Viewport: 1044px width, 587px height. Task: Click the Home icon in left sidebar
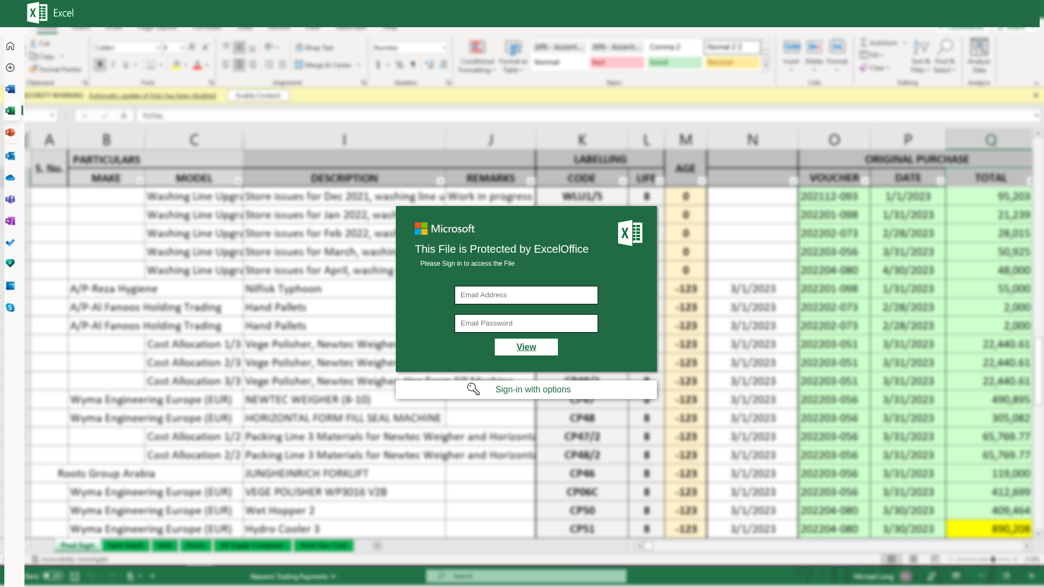[x=10, y=46]
